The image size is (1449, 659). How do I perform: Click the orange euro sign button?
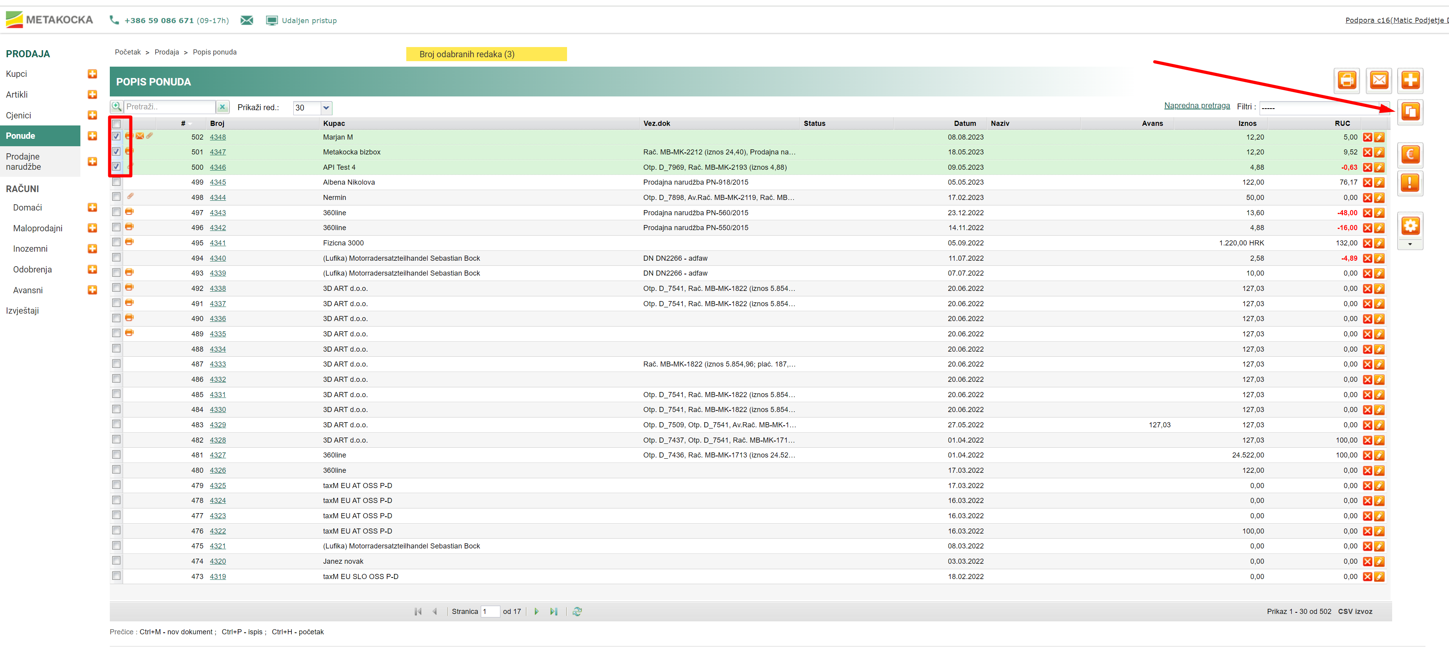pyautogui.click(x=1410, y=154)
